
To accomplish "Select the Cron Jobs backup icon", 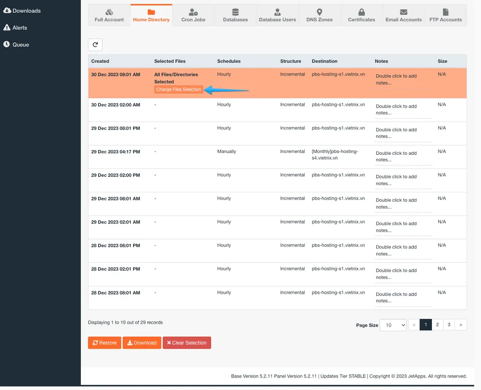I will (x=193, y=15).
